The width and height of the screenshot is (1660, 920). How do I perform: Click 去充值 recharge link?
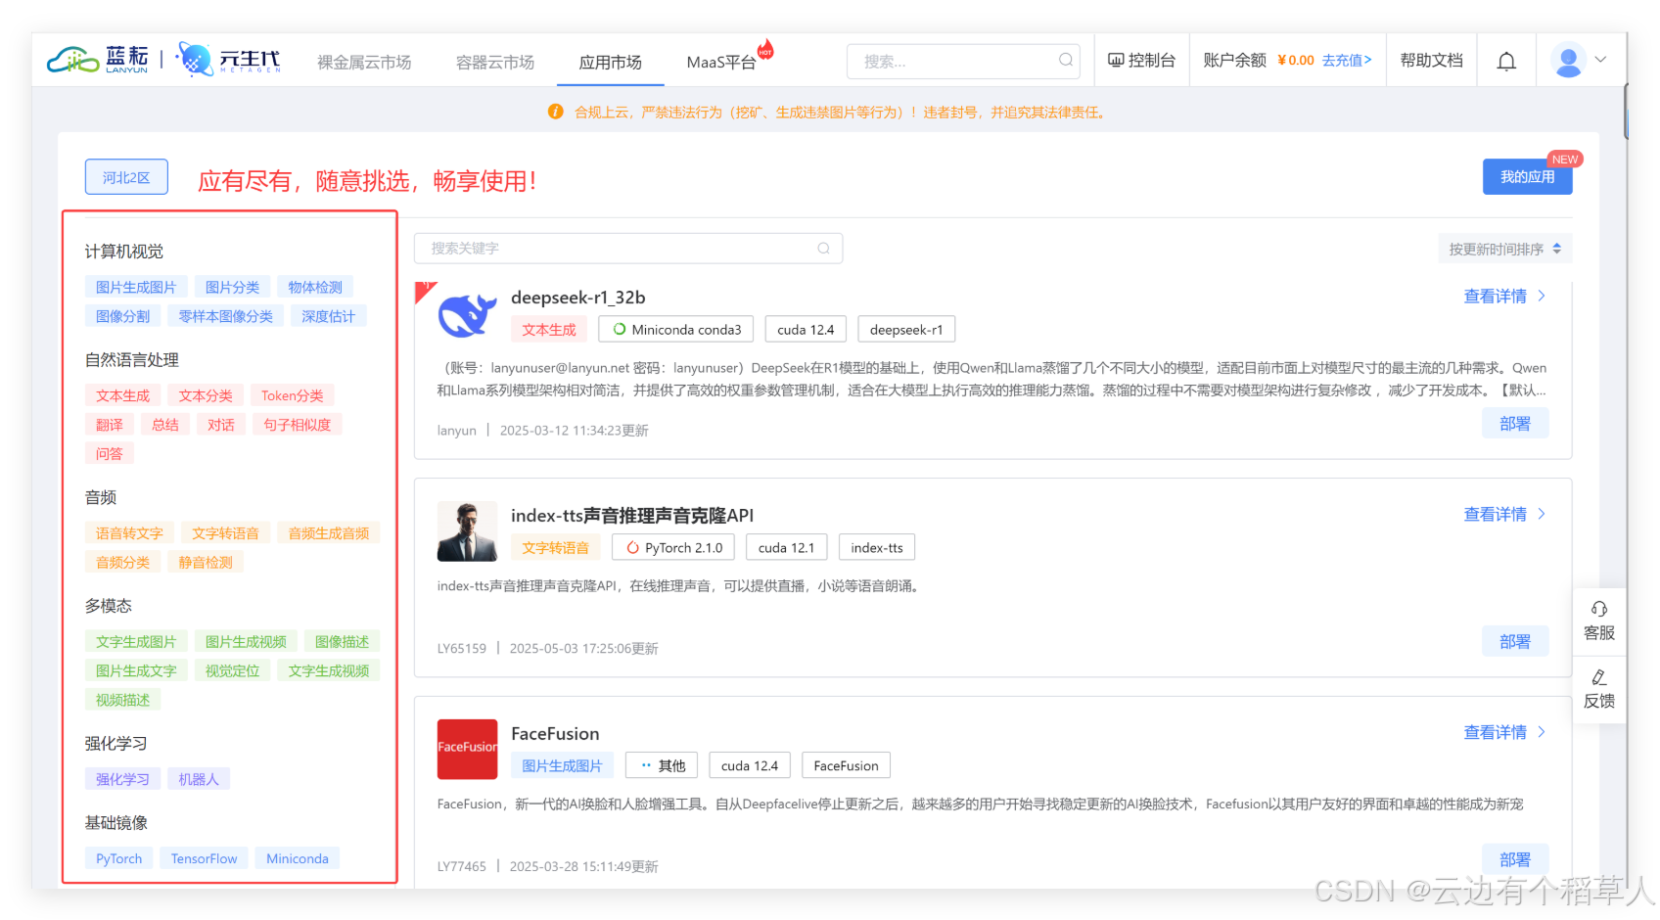(1347, 61)
